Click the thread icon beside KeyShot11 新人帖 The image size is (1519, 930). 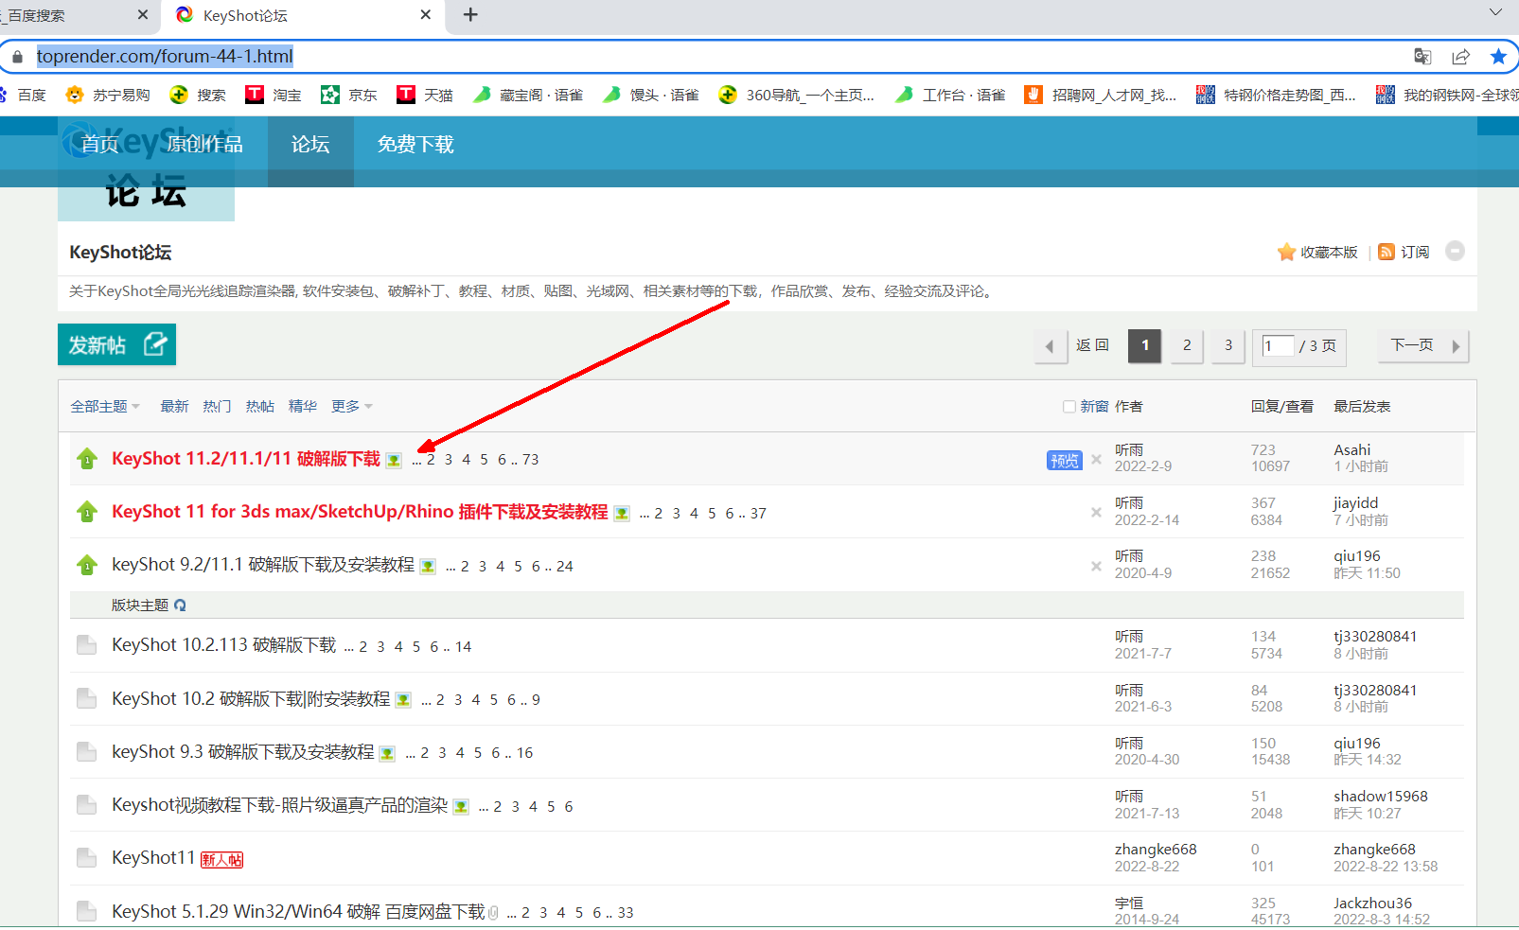point(86,858)
